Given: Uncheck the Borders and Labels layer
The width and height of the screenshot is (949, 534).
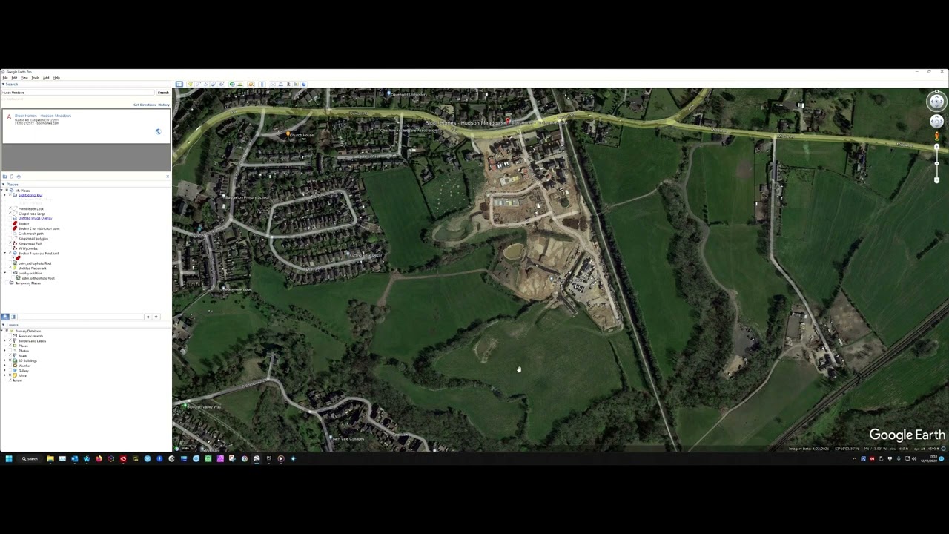Looking at the screenshot, I should (x=10, y=341).
